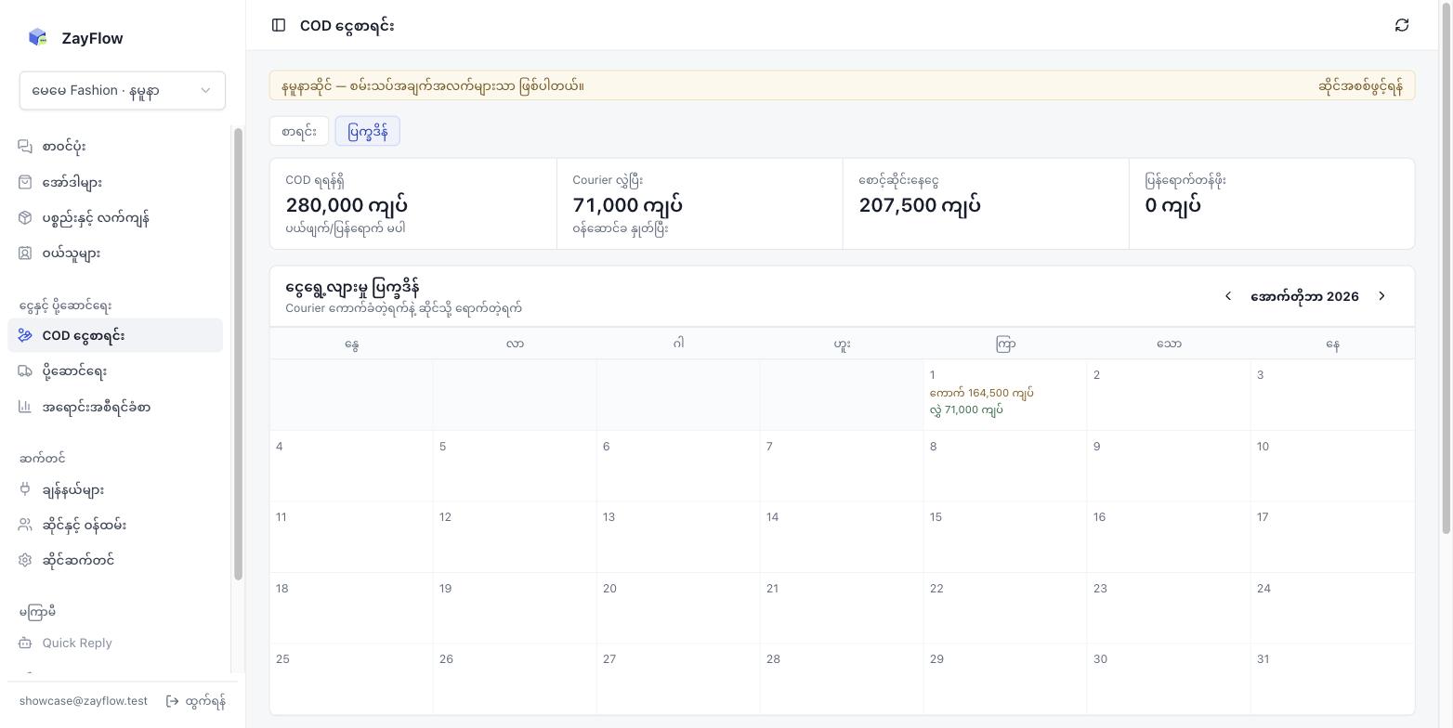This screenshot has height=728, width=1453.
Task: Click the 280,000 ကျပ် COD value
Action: pyautogui.click(x=347, y=205)
